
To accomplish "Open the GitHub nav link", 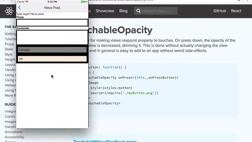I will [x=220, y=11].
